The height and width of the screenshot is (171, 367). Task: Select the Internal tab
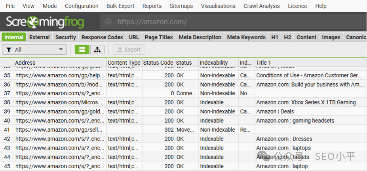[x=14, y=37]
